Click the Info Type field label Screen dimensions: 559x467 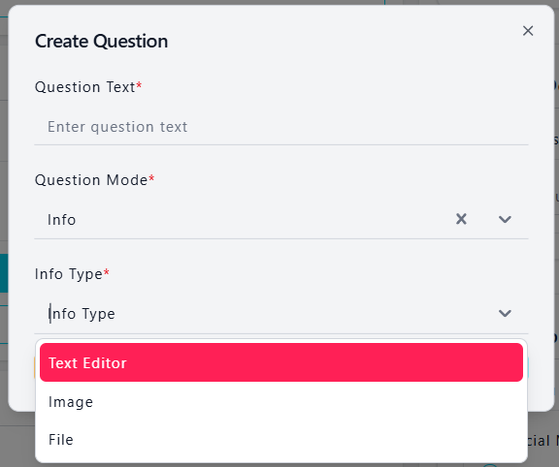(x=69, y=274)
